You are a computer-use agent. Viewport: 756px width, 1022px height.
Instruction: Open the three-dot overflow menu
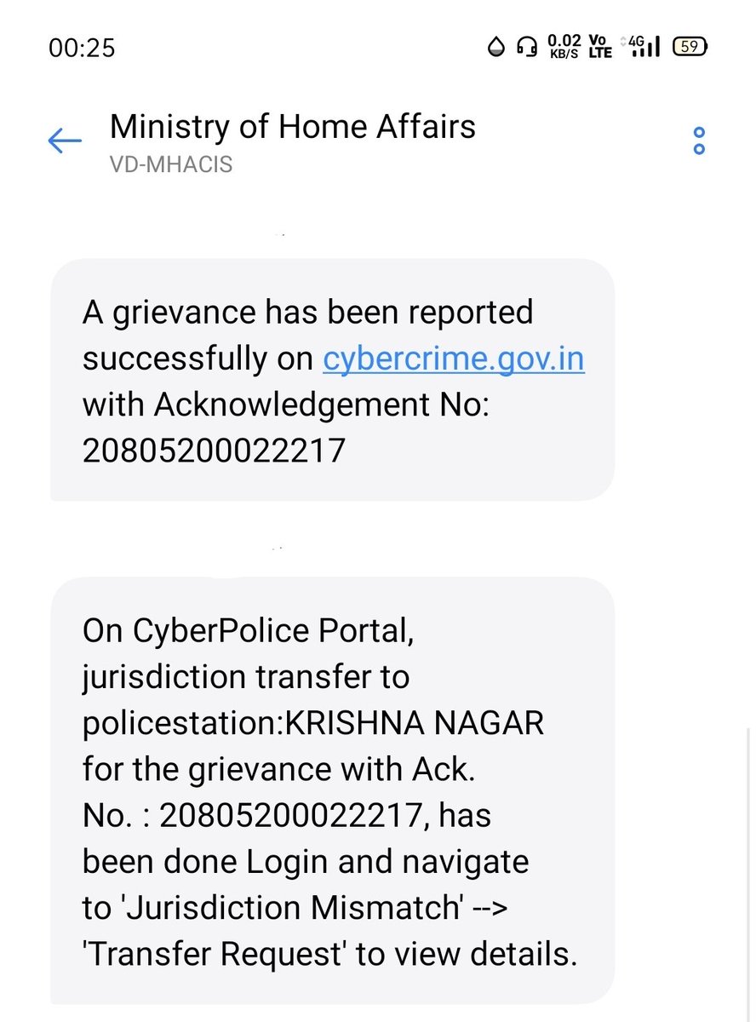pyautogui.click(x=699, y=141)
